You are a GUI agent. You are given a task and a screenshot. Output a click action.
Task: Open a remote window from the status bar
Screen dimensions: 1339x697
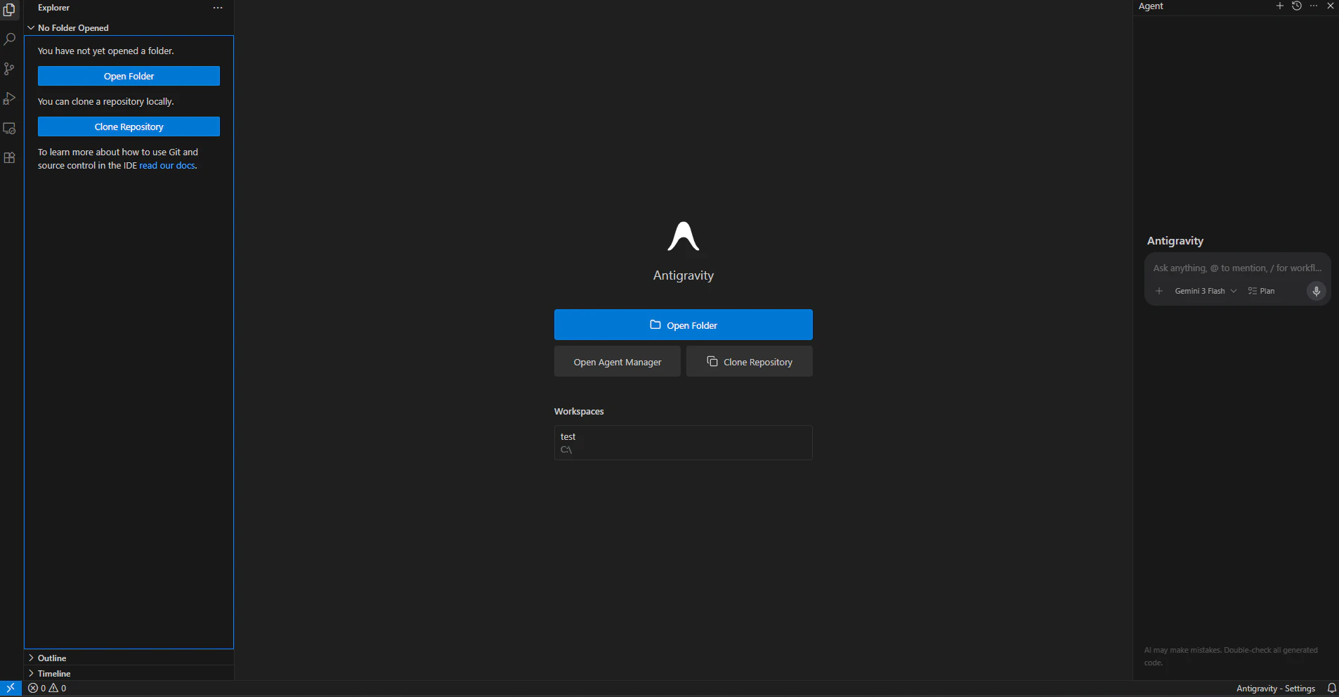pyautogui.click(x=11, y=689)
